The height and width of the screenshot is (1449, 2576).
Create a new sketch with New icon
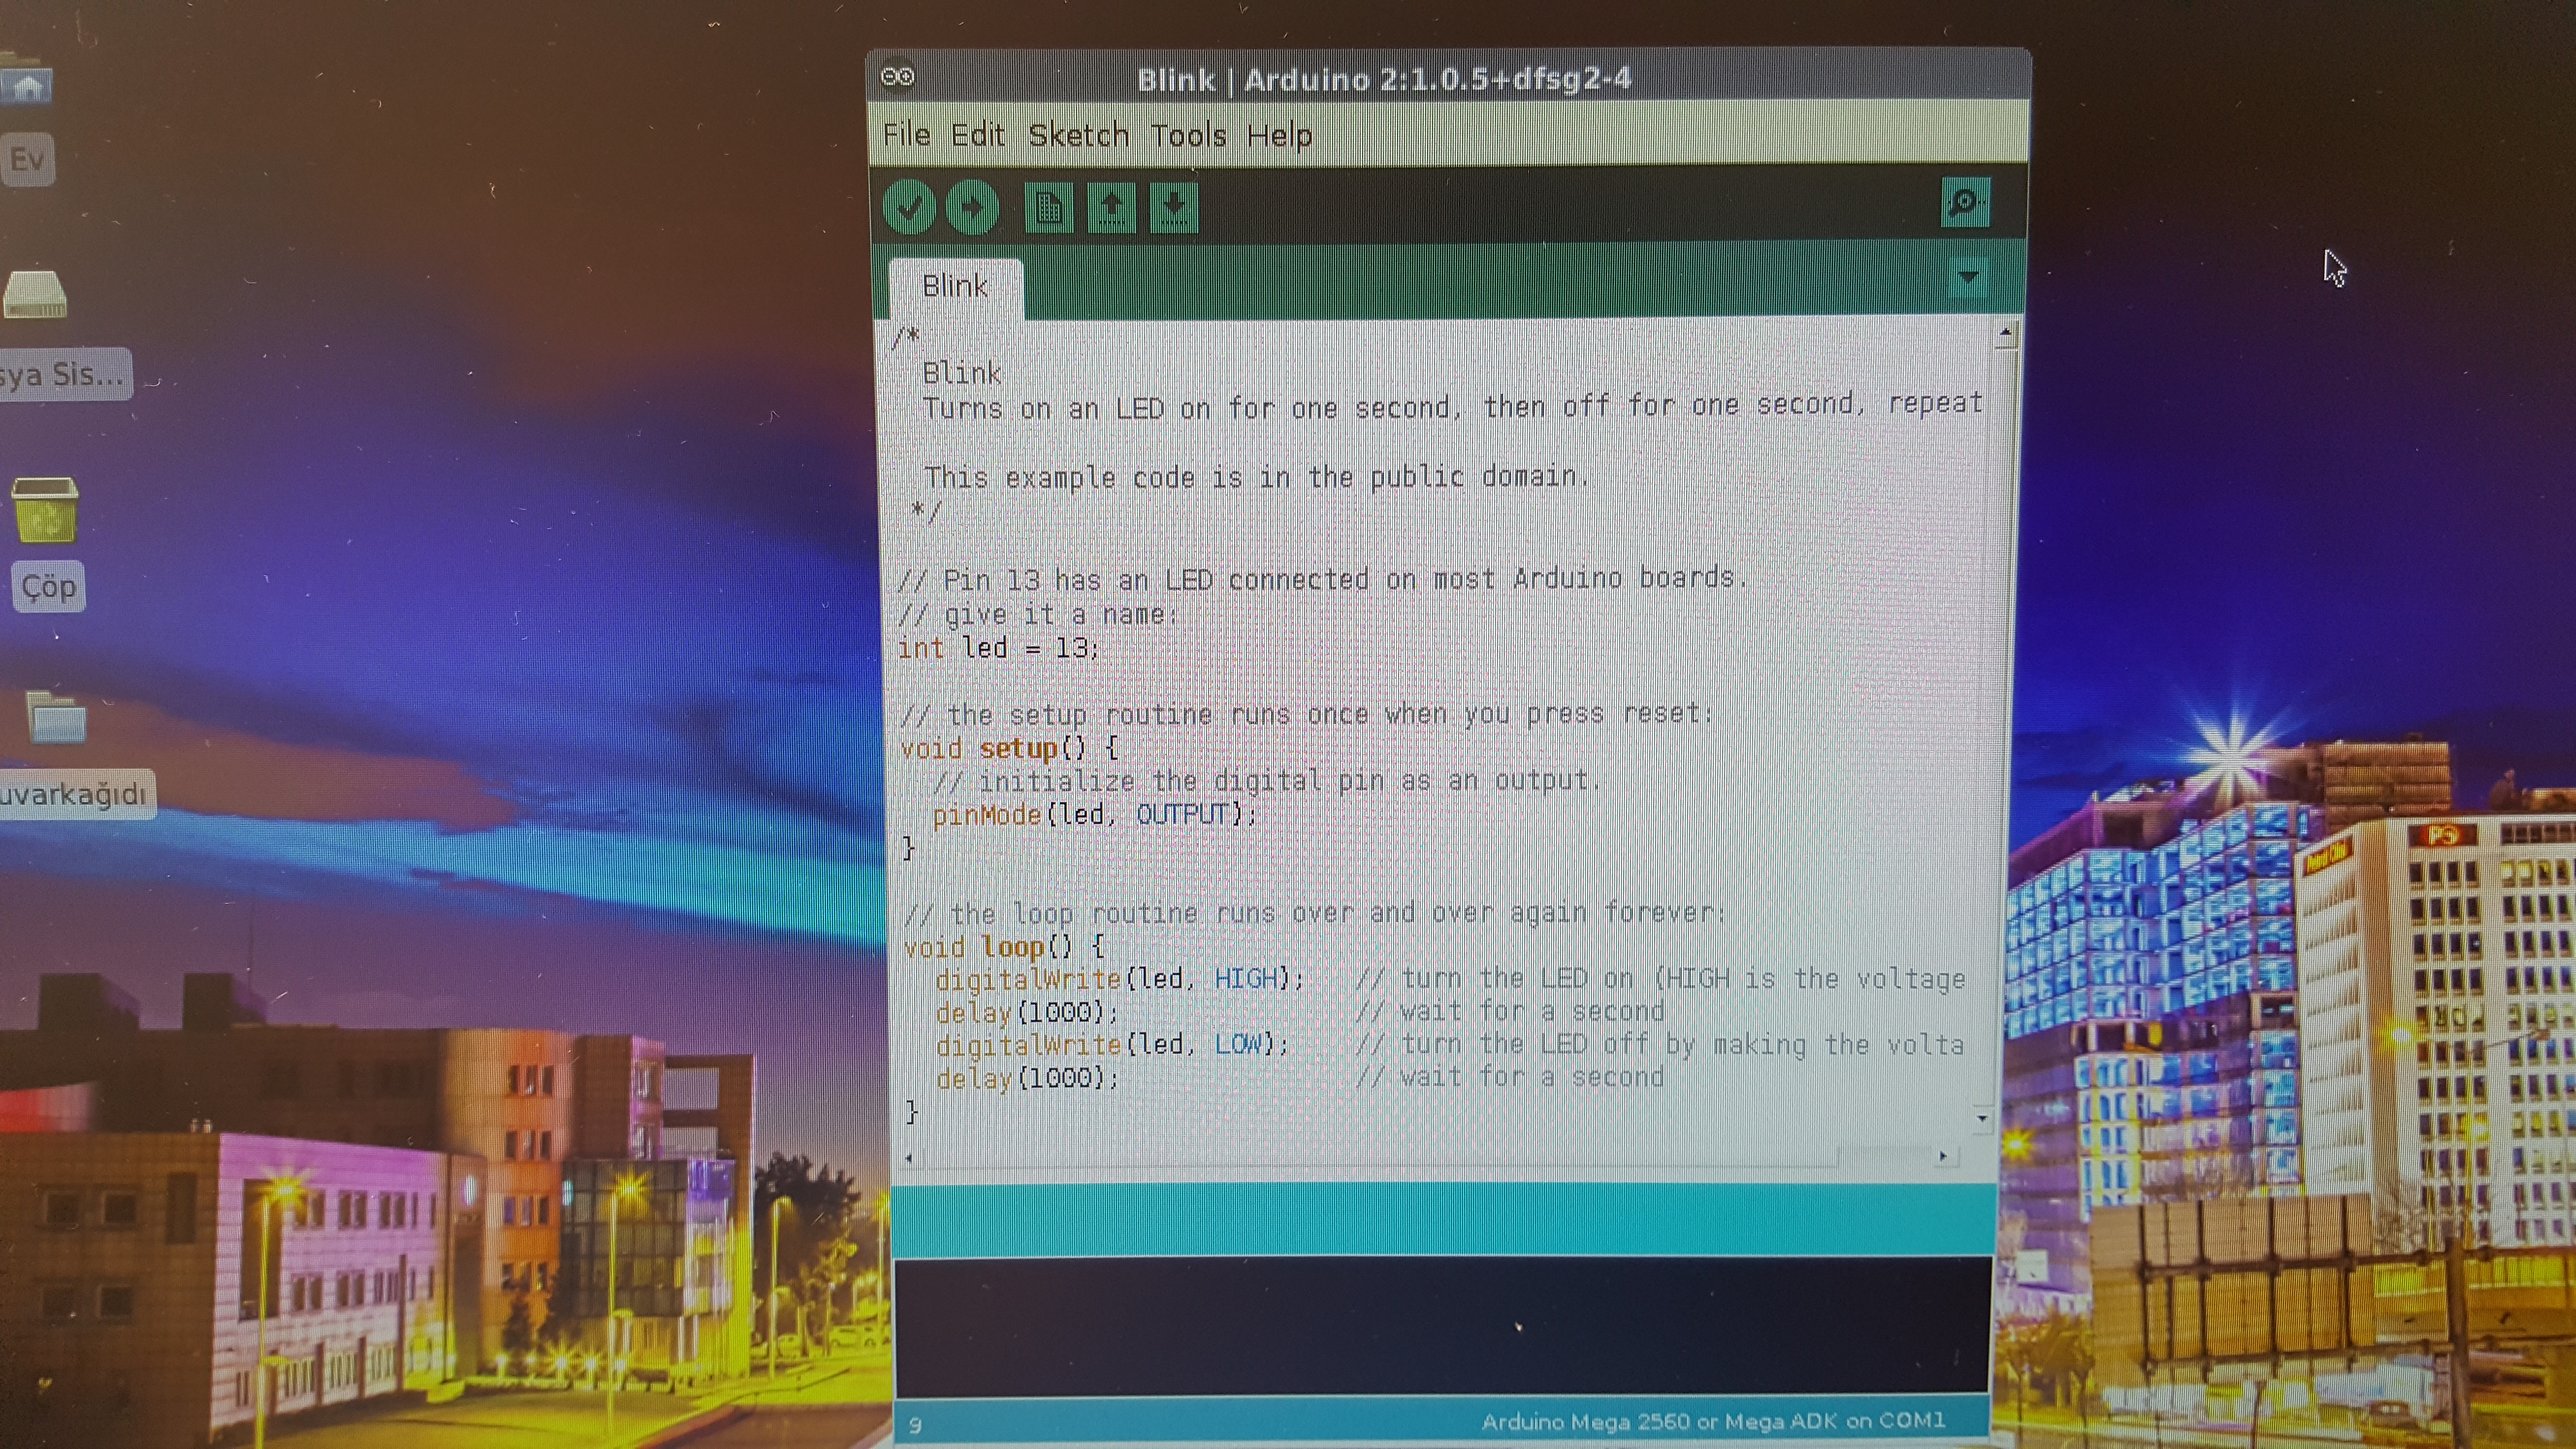point(1048,208)
